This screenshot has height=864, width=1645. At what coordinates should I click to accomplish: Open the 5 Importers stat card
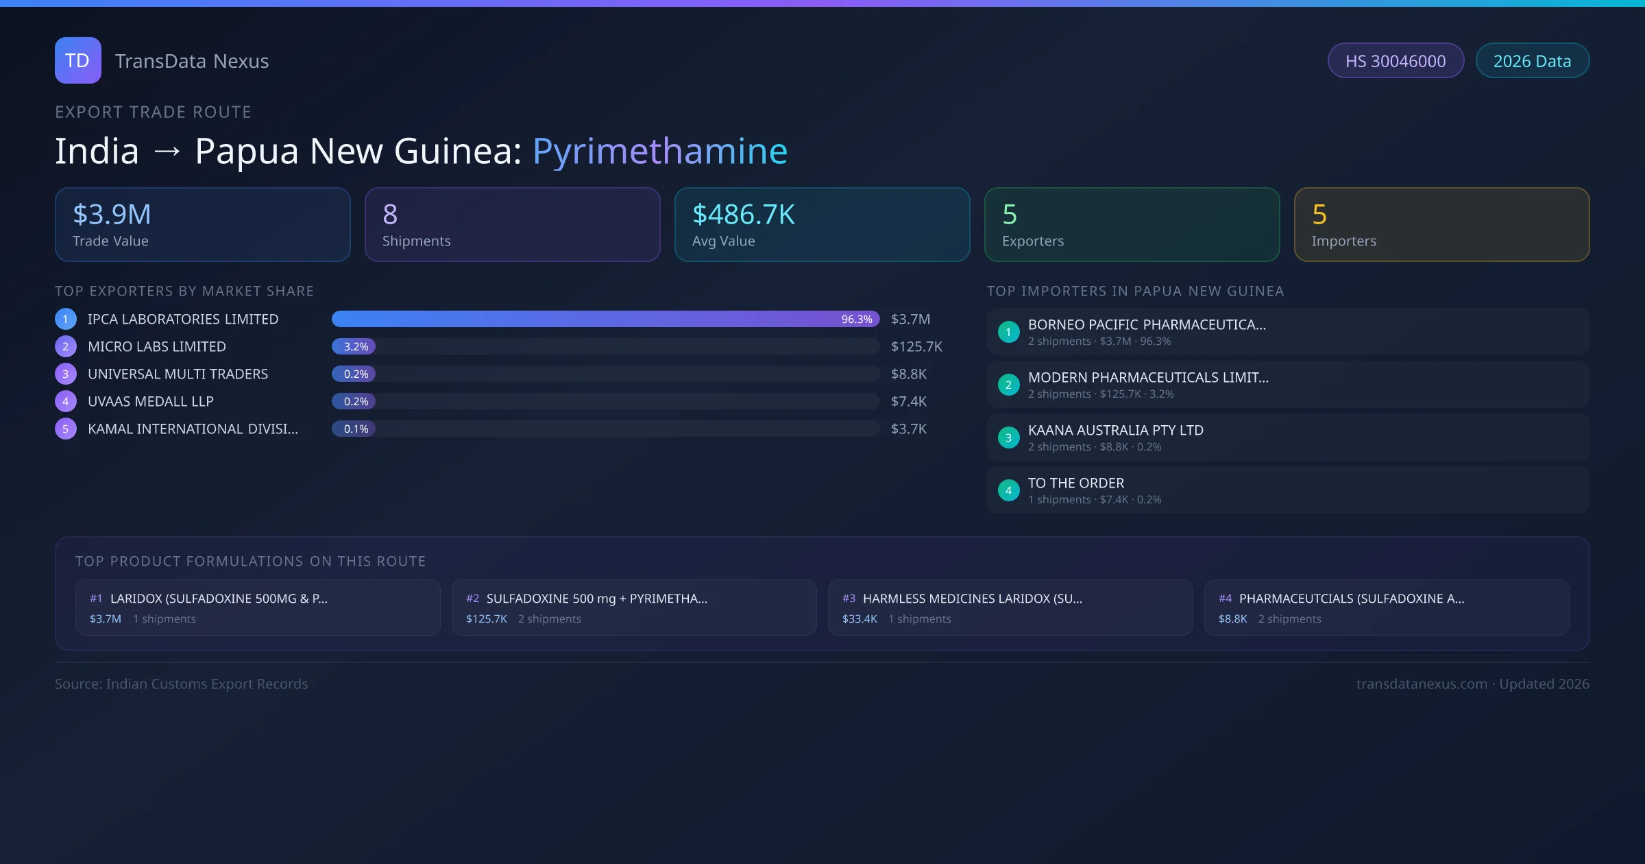click(x=1441, y=225)
